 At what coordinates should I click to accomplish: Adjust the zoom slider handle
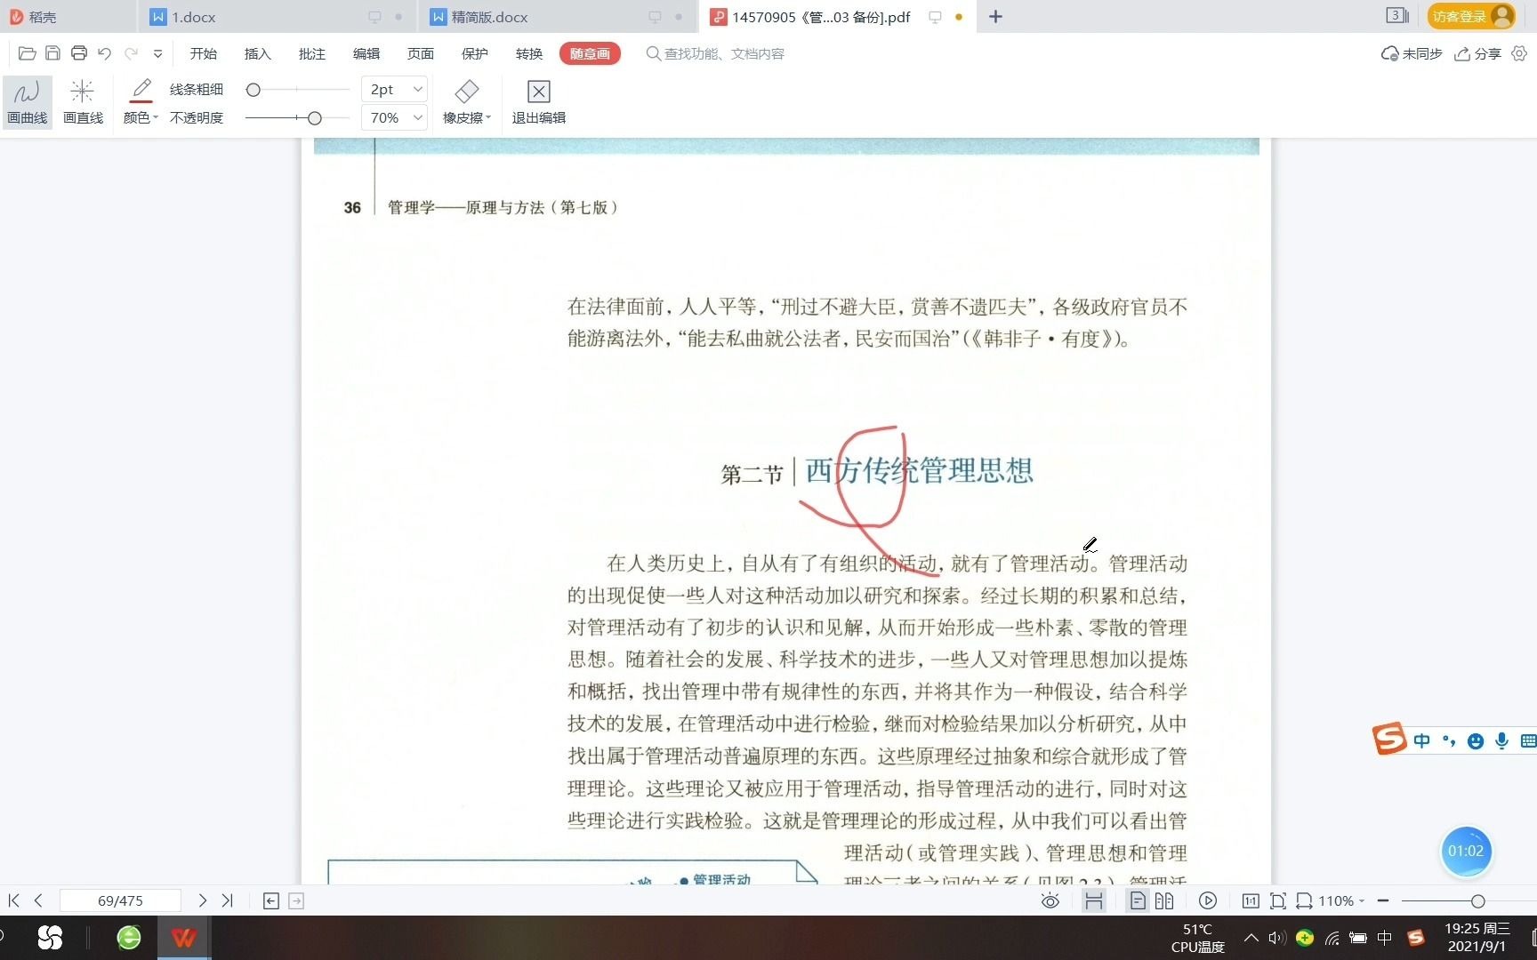click(x=1478, y=900)
